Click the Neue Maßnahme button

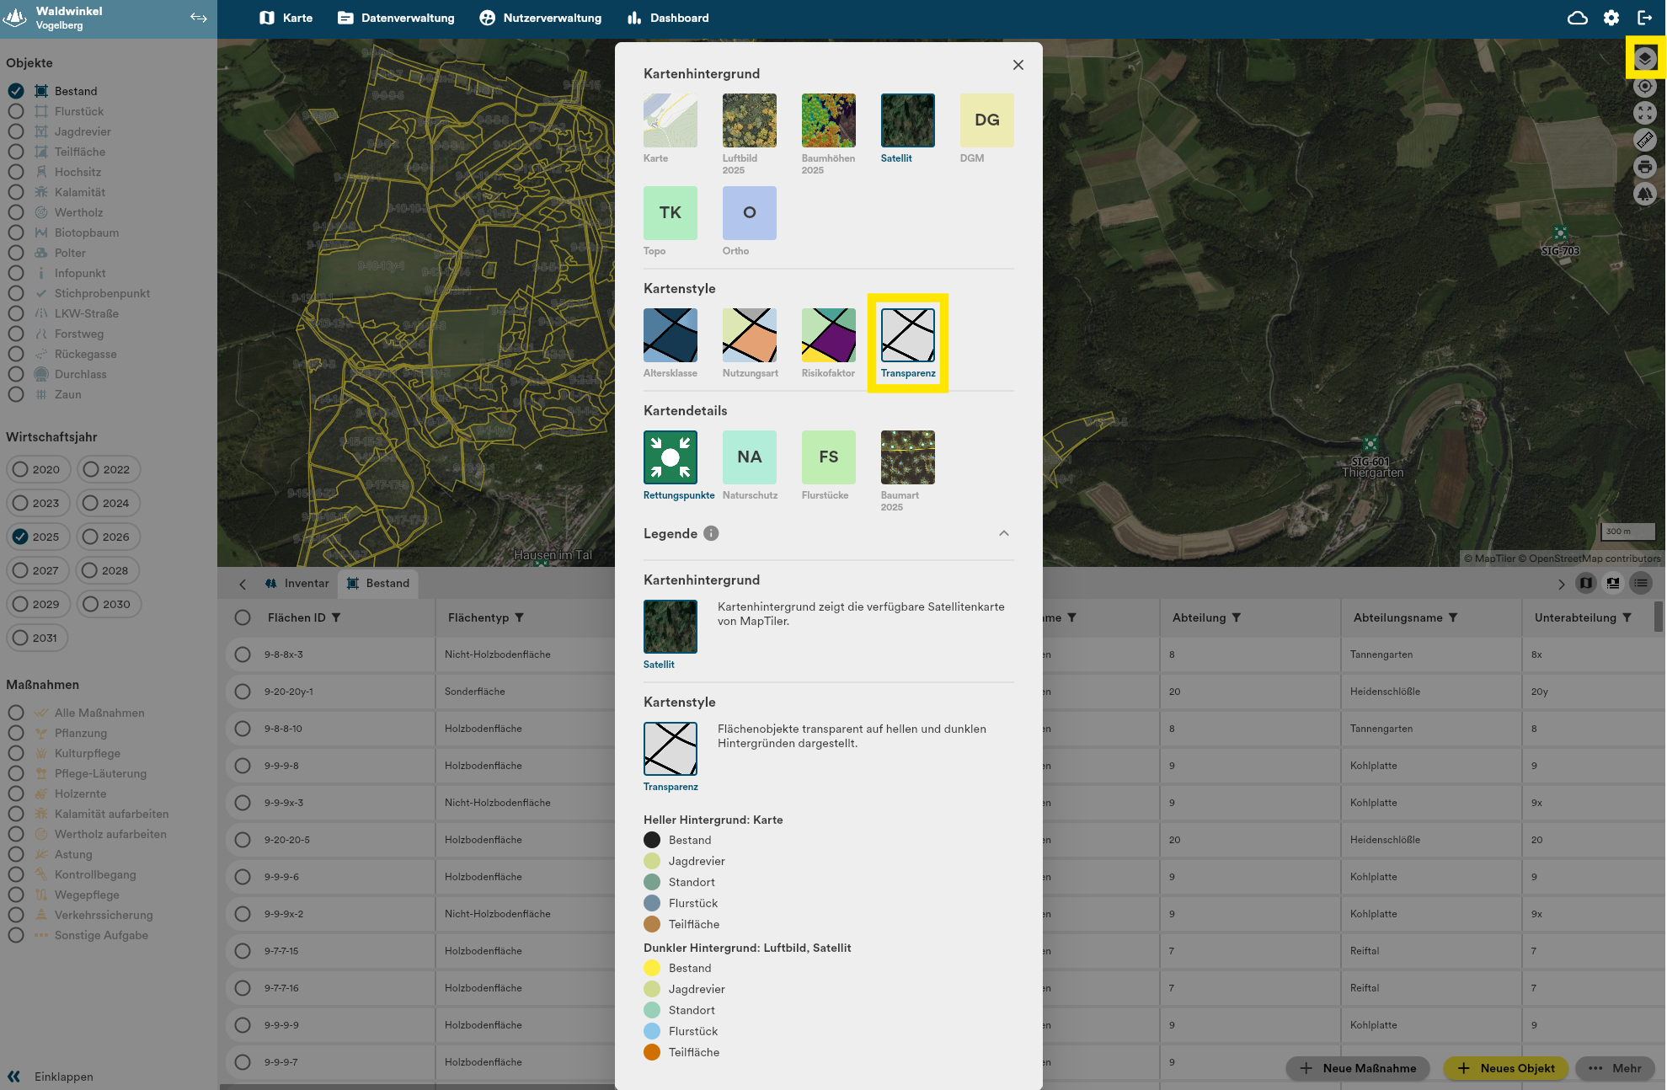pyautogui.click(x=1357, y=1068)
